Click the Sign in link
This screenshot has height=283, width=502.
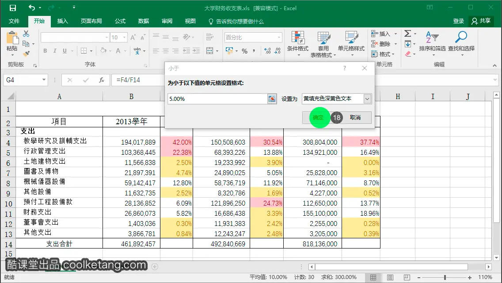pyautogui.click(x=458, y=21)
